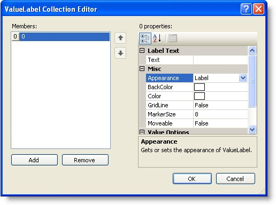Open the Appearance dropdown arrow
The width and height of the screenshot is (276, 205).
pyautogui.click(x=243, y=78)
